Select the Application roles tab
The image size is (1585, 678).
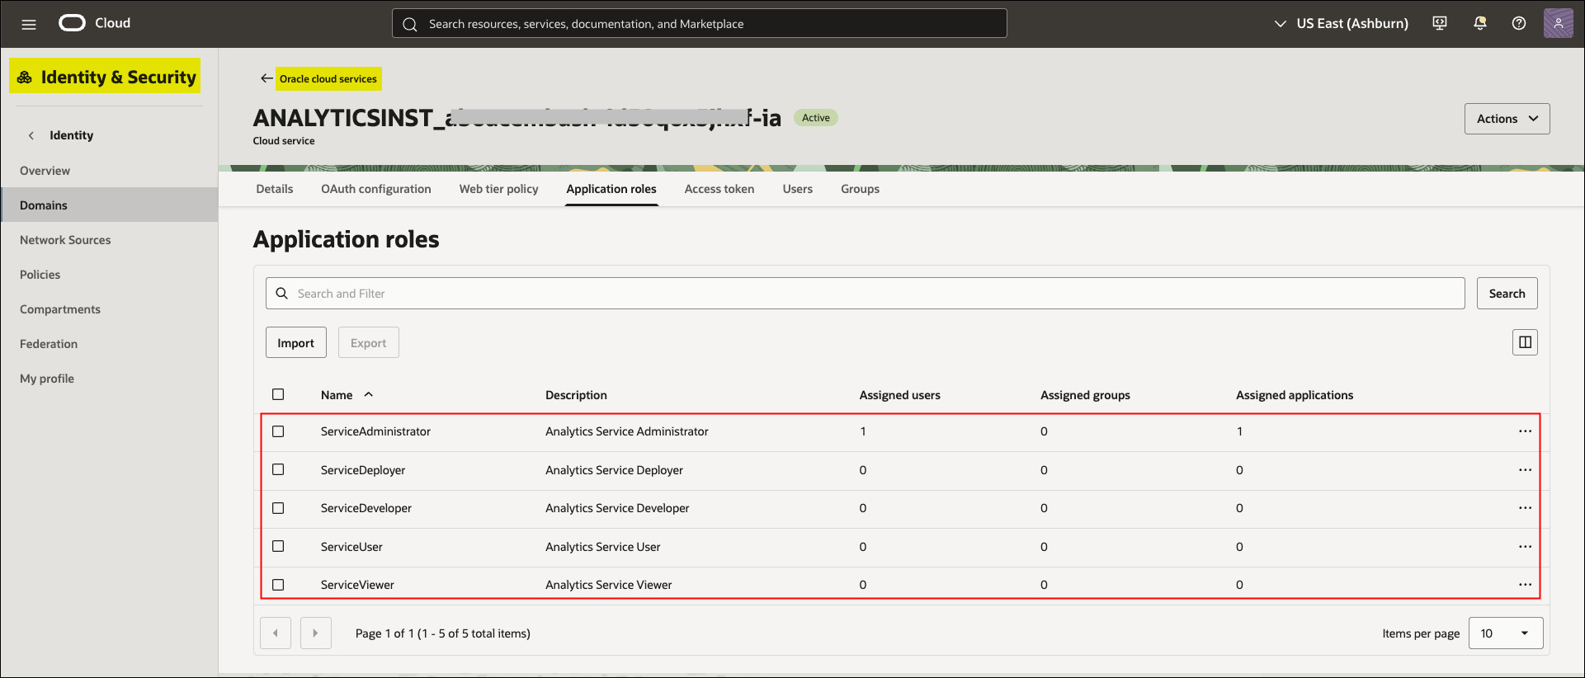point(611,189)
